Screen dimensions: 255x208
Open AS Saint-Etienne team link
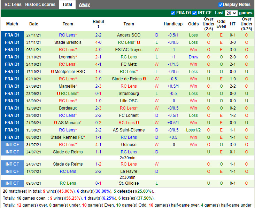coord(129,130)
